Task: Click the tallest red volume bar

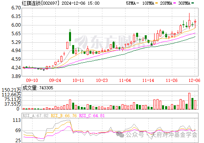Action: [189, 101]
